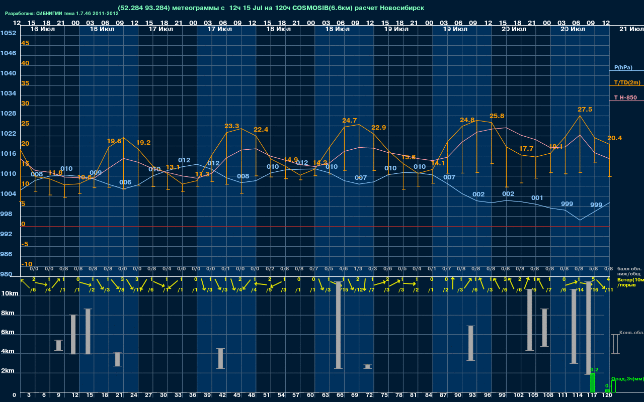Click the 'Конв.обл.' legend label
The image size is (644, 402).
631,333
